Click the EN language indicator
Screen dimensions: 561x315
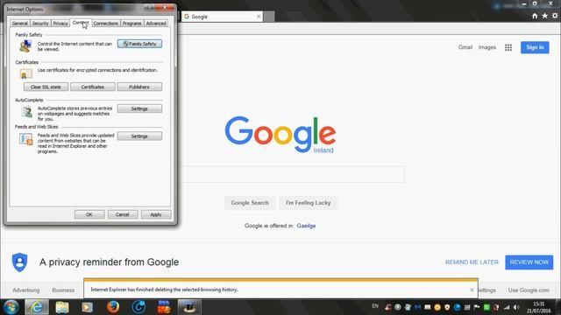(375, 306)
